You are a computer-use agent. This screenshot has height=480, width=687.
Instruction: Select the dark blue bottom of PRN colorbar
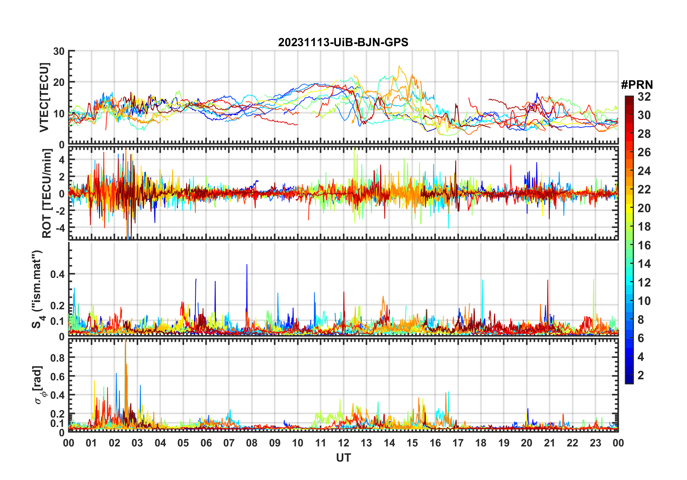[x=629, y=380]
